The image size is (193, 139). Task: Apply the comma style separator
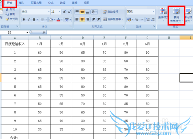142,19
